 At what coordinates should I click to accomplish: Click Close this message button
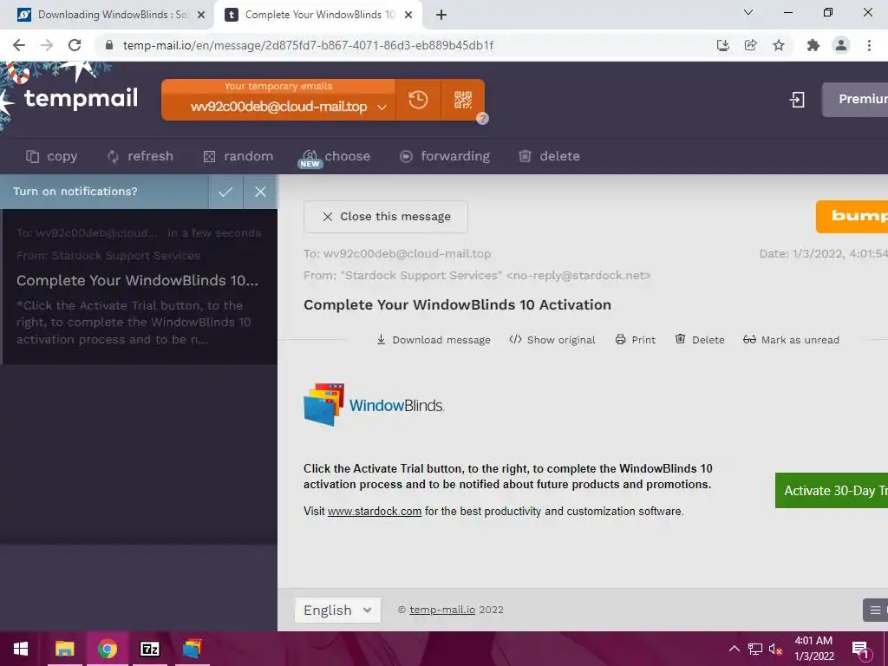[386, 216]
